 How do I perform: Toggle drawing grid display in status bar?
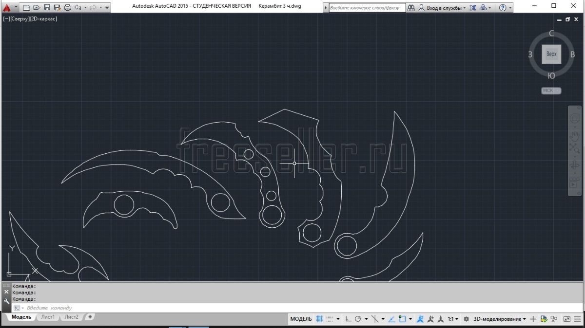coord(319,319)
